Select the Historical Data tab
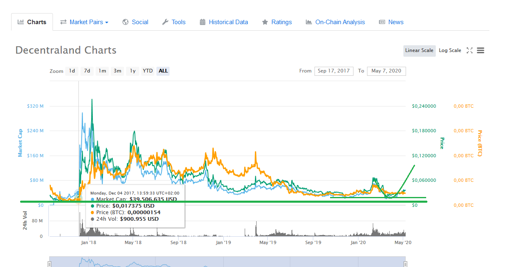 228,22
